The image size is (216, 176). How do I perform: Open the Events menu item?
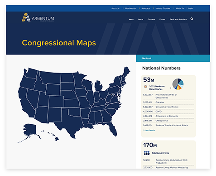click(162, 20)
